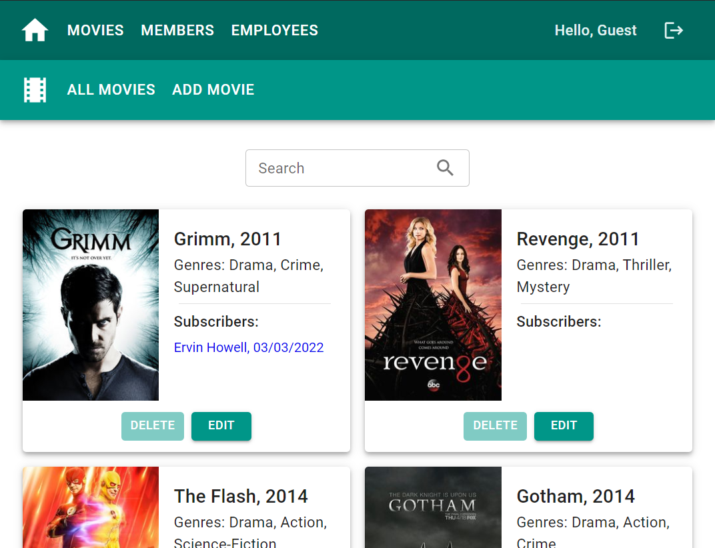
Task: Edit the Revenge movie
Action: (564, 426)
